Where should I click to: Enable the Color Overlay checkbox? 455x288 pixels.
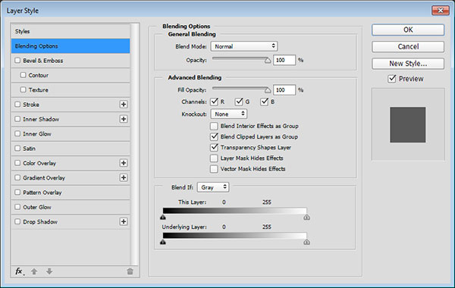tap(17, 163)
